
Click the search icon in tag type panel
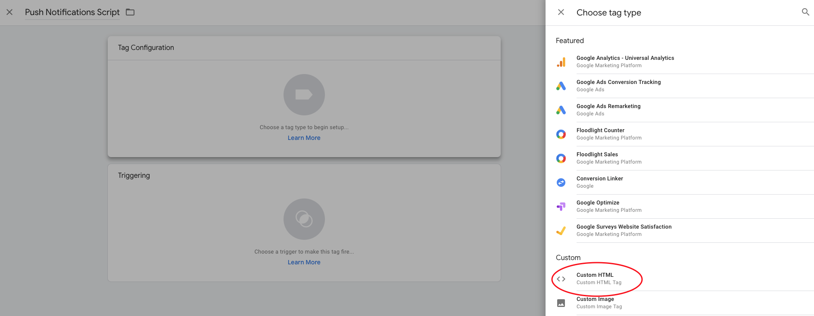point(805,12)
